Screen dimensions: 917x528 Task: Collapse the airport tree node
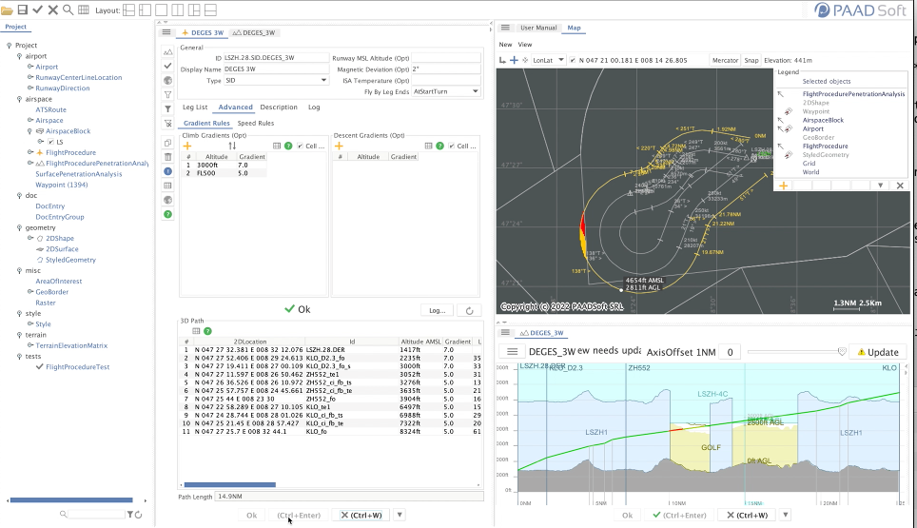tap(19, 56)
